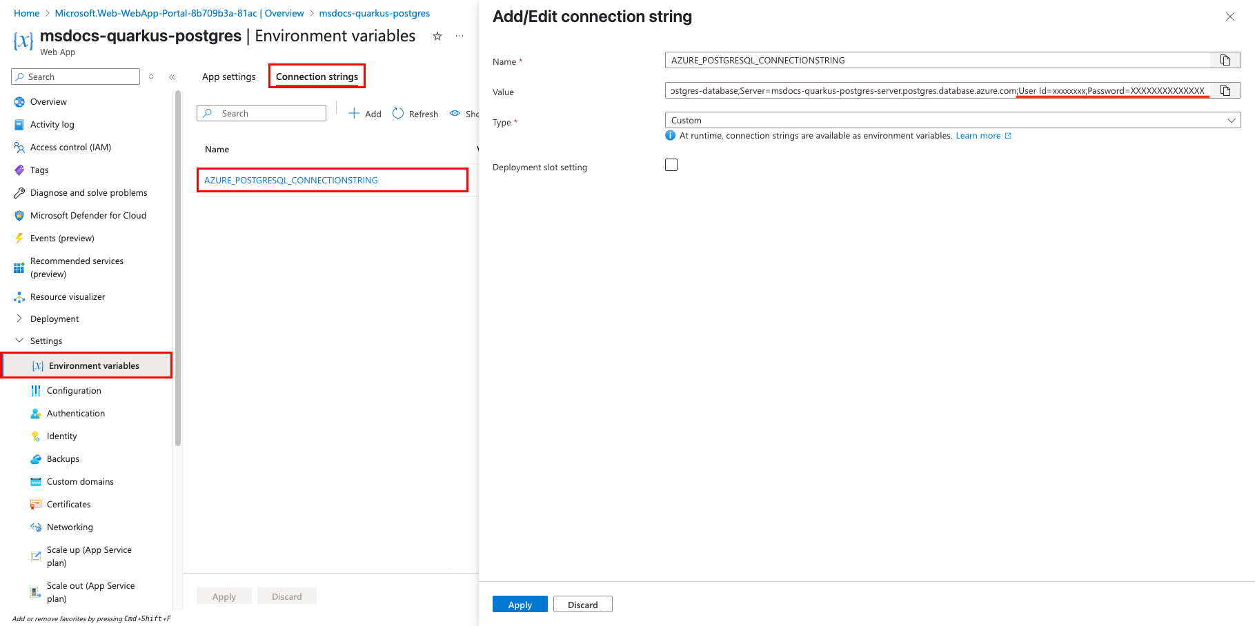Click the Scale up App Service plan icon
1255x626 pixels.
point(36,556)
